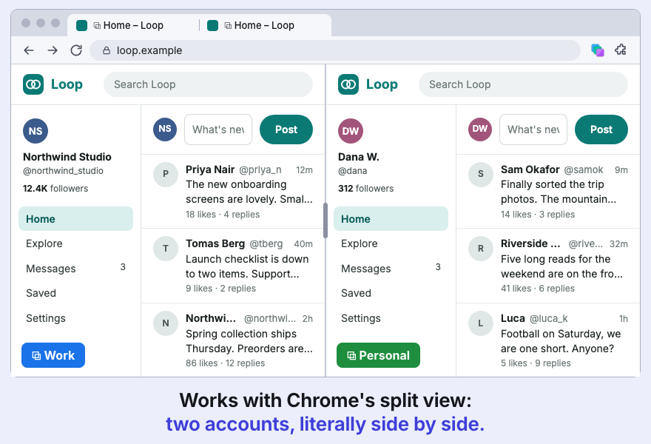
Task: Focus Search Loop in the left pane
Action: (x=208, y=84)
